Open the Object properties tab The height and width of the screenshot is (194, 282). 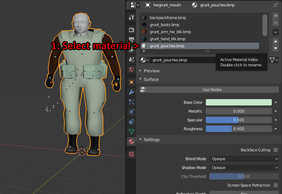click(x=131, y=82)
